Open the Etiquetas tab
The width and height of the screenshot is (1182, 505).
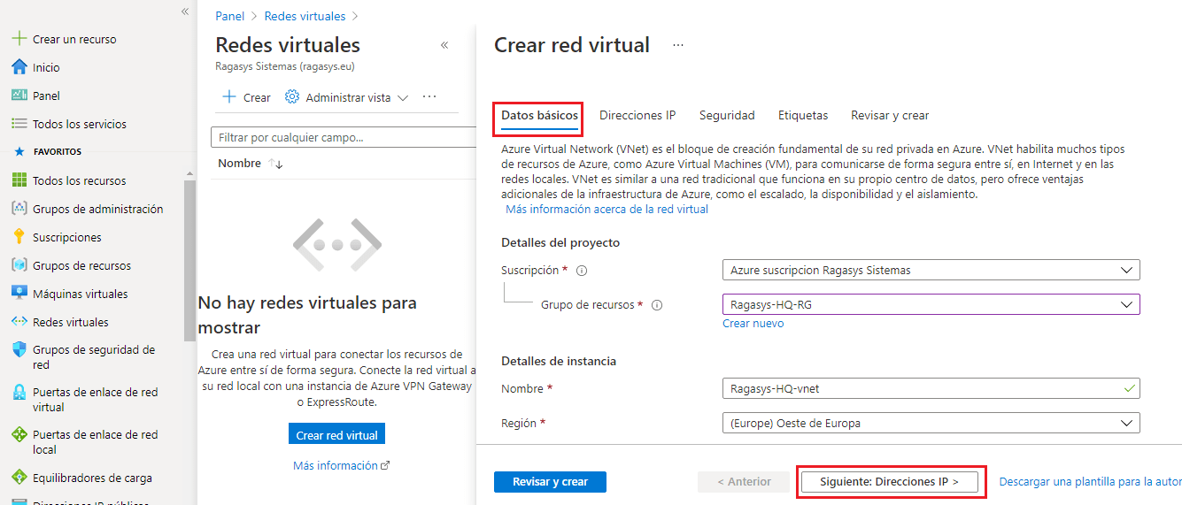(x=803, y=116)
